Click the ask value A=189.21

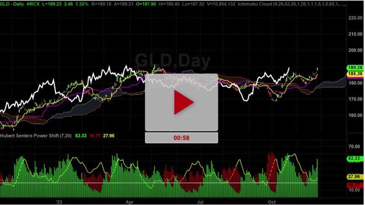[x=124, y=4]
